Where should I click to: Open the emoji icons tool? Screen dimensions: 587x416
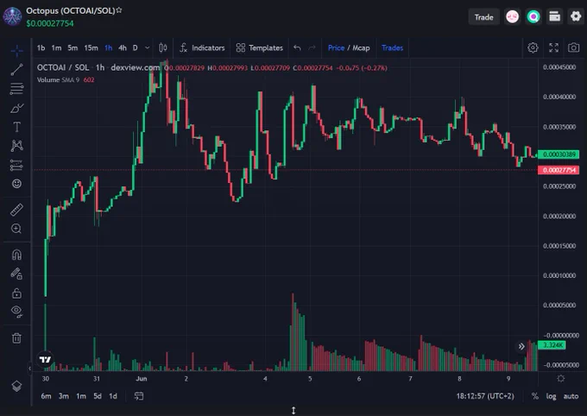click(x=16, y=184)
